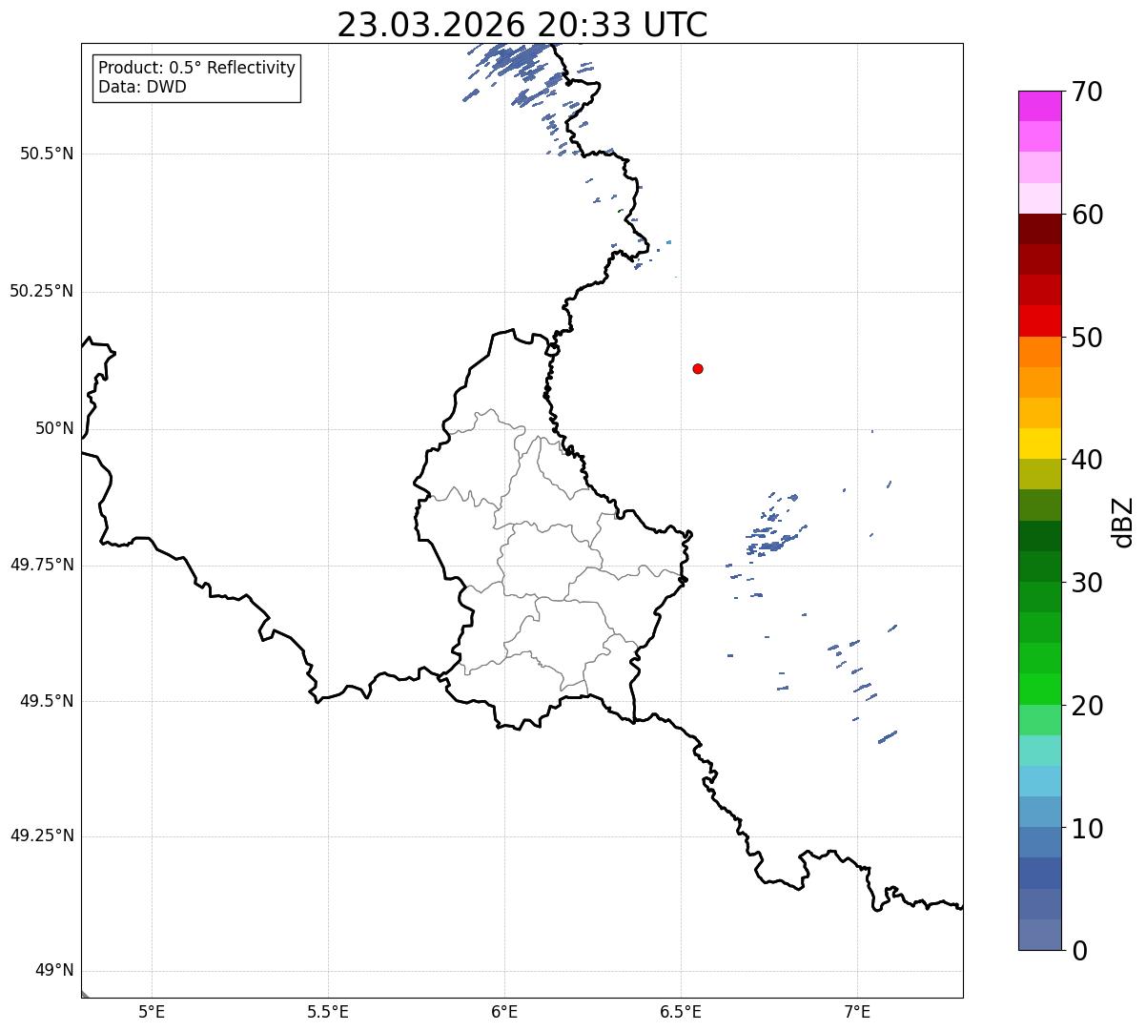Click the grey-blue bottom colorbar segment at 0
Screen dimensions: 1146x1031
point(1039,935)
